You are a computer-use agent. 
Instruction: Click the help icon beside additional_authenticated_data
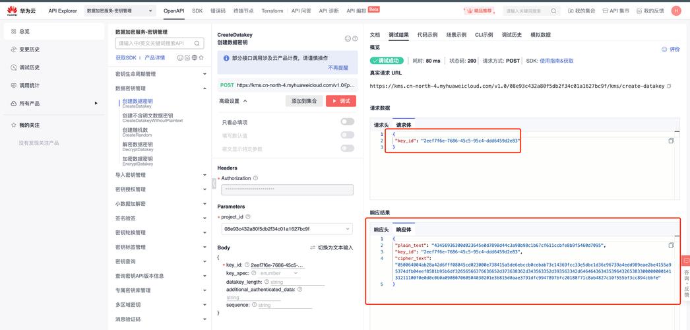(x=299, y=290)
